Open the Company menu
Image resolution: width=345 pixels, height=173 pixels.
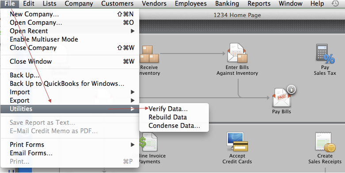(x=79, y=4)
